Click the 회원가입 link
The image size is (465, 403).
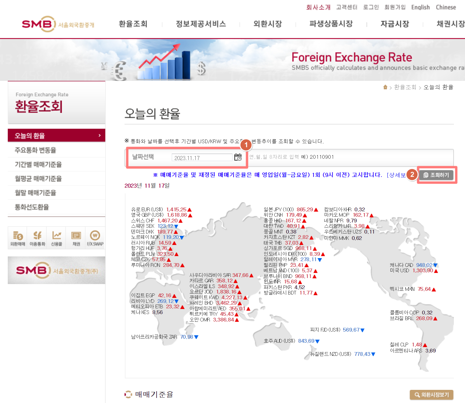pyautogui.click(x=395, y=7)
